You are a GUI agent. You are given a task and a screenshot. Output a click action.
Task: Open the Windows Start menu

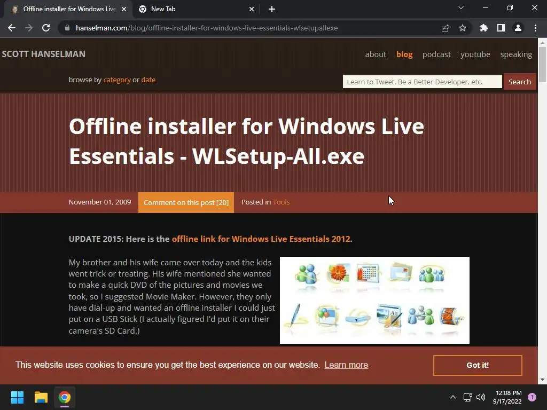point(17,397)
